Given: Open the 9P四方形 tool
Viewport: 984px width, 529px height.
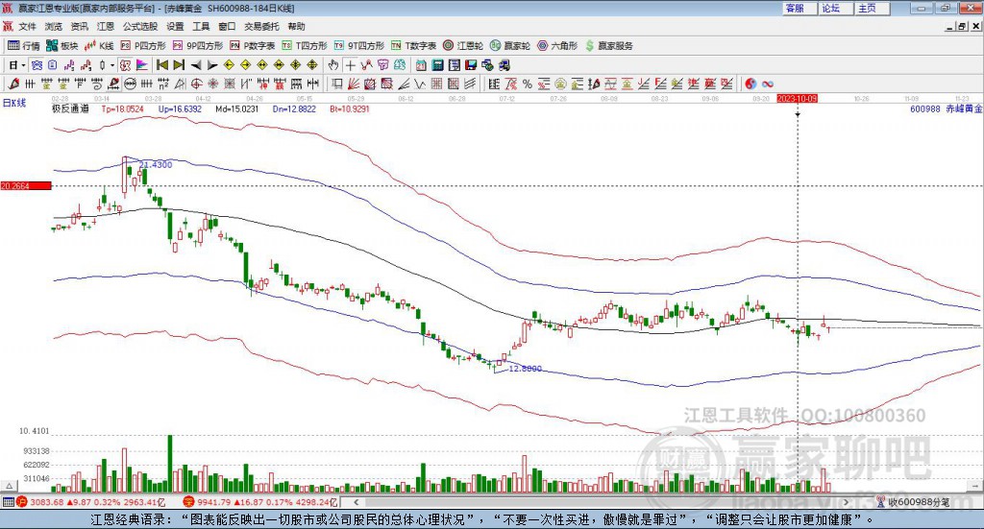Looking at the screenshot, I should (198, 46).
